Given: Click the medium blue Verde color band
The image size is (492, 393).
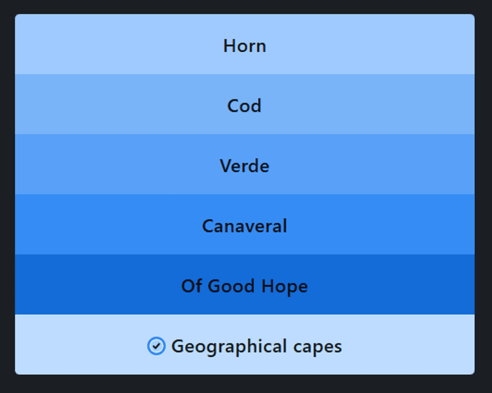Looking at the screenshot, I should click(x=245, y=164).
